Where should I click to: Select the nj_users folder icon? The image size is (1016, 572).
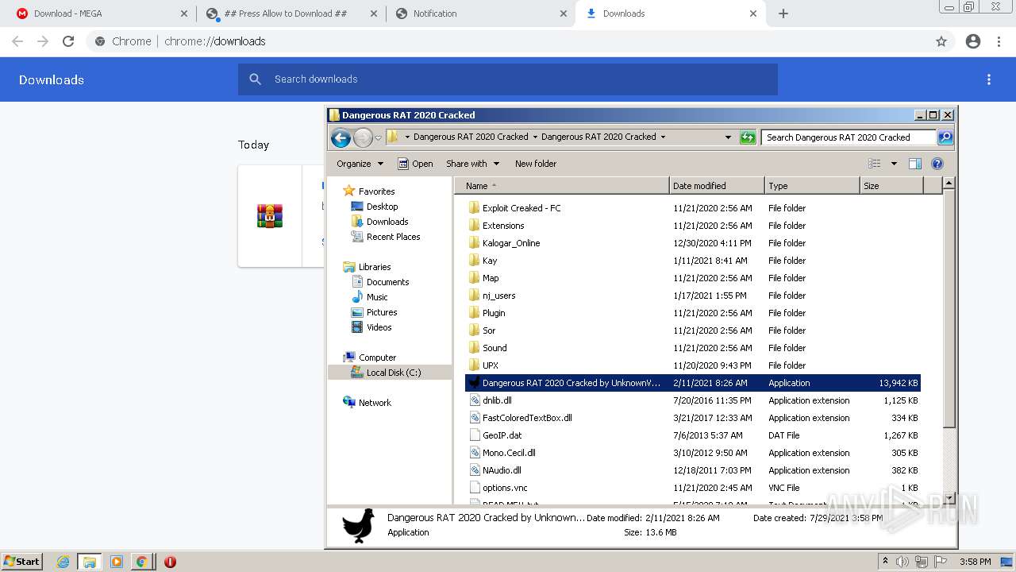point(475,296)
